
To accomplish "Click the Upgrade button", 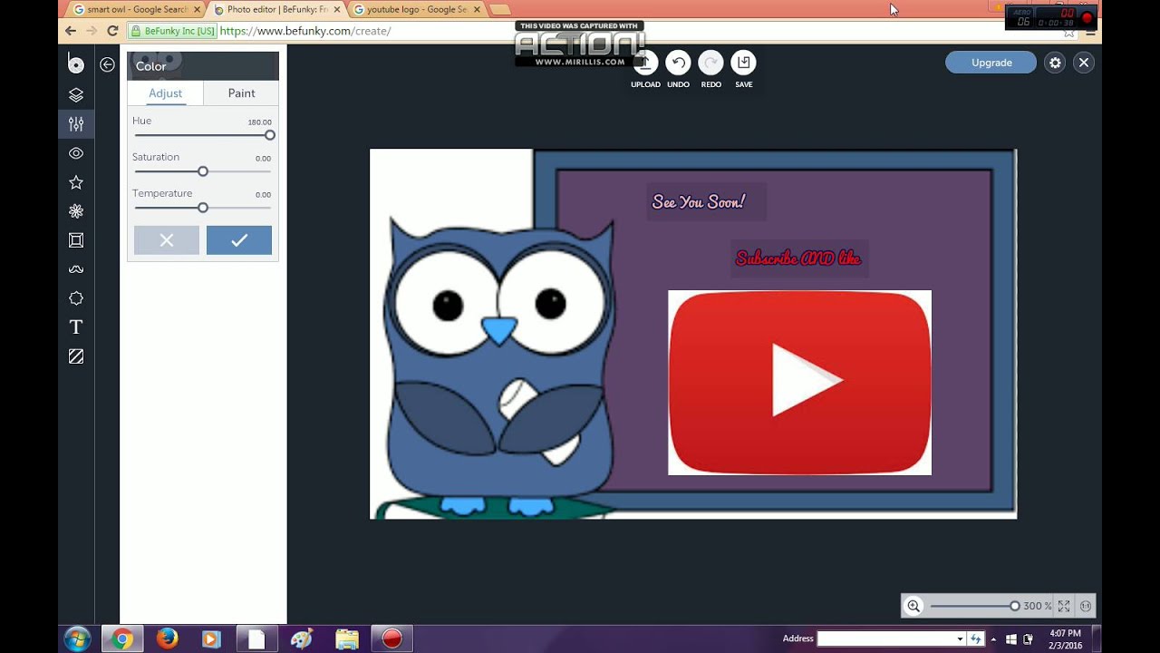I will 991,63.
